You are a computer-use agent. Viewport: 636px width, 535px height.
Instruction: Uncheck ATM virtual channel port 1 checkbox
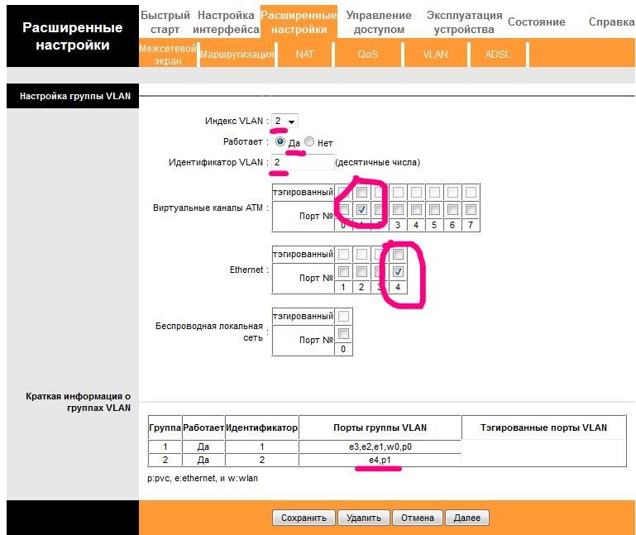[x=362, y=210]
